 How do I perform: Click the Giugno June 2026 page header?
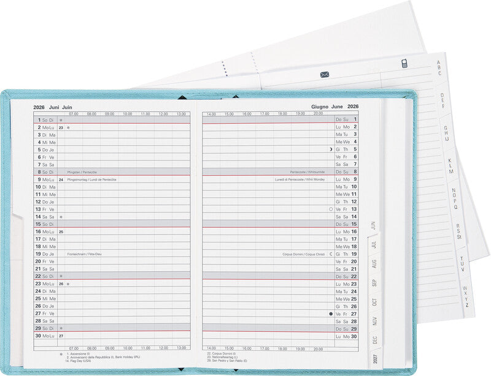(334, 107)
